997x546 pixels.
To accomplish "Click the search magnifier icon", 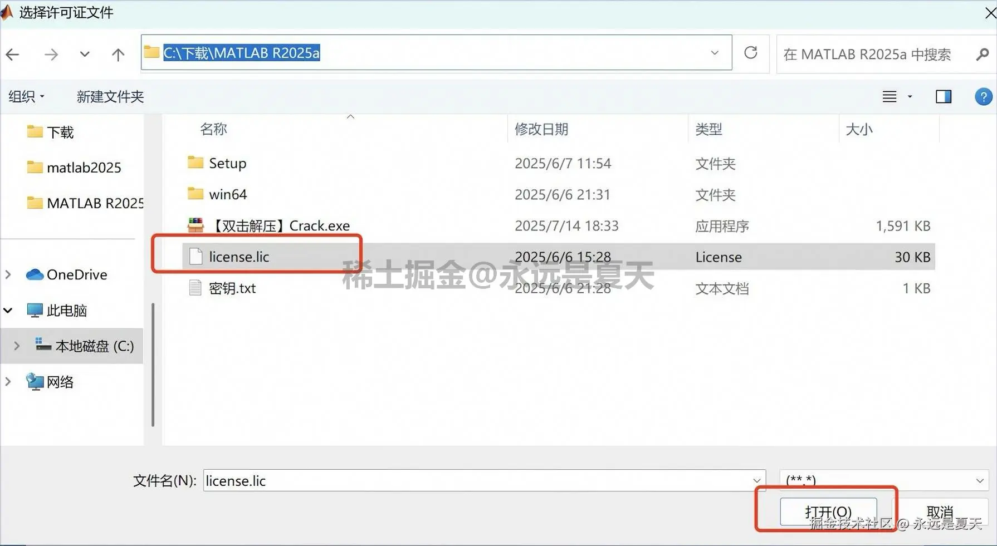I will pyautogui.click(x=981, y=54).
